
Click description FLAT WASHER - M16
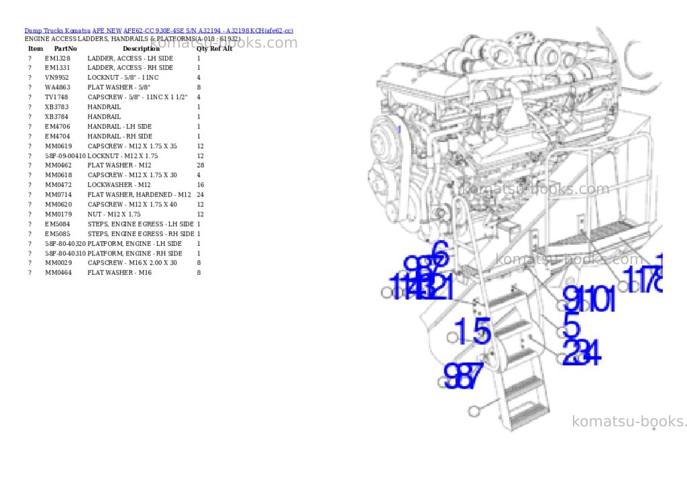(x=119, y=272)
